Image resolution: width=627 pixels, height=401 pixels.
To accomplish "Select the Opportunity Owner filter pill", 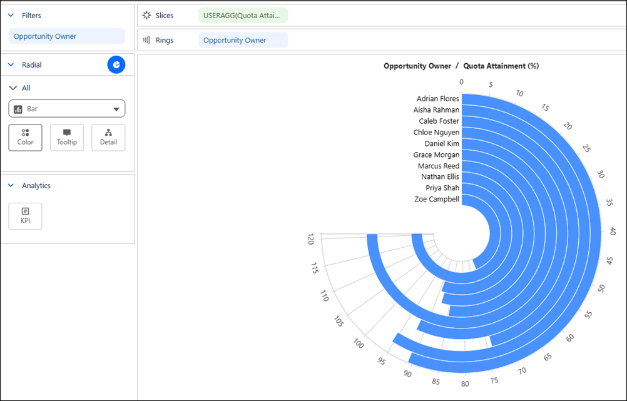I will coord(67,36).
